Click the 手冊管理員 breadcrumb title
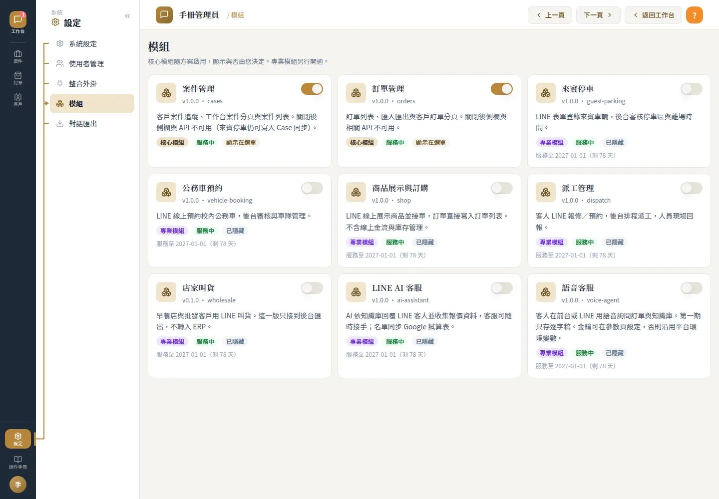Image resolution: width=719 pixels, height=499 pixels. 199,15
